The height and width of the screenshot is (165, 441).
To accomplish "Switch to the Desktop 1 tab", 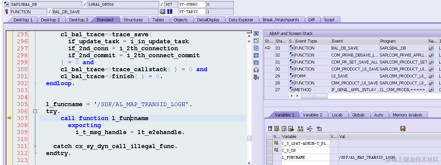I will click(x=23, y=20).
